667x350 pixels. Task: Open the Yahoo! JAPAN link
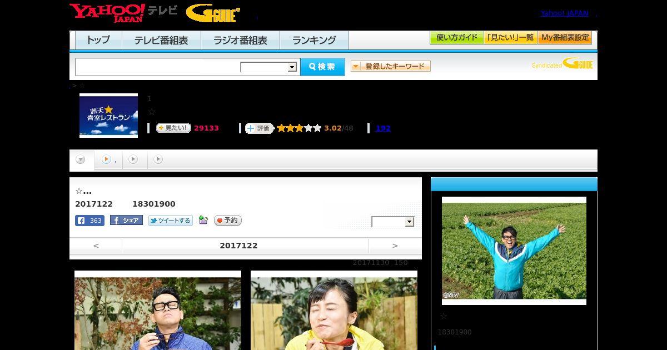(564, 13)
